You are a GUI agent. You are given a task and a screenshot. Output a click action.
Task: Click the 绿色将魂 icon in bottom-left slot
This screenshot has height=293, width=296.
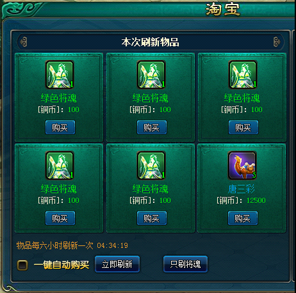click(60, 166)
